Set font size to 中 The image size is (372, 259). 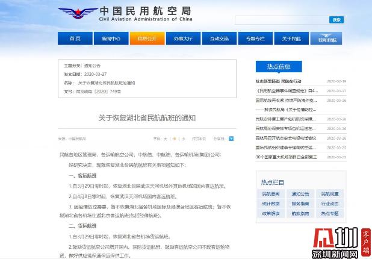175,139
